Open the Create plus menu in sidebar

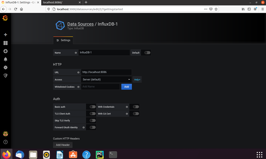pyautogui.click(x=6, y=35)
